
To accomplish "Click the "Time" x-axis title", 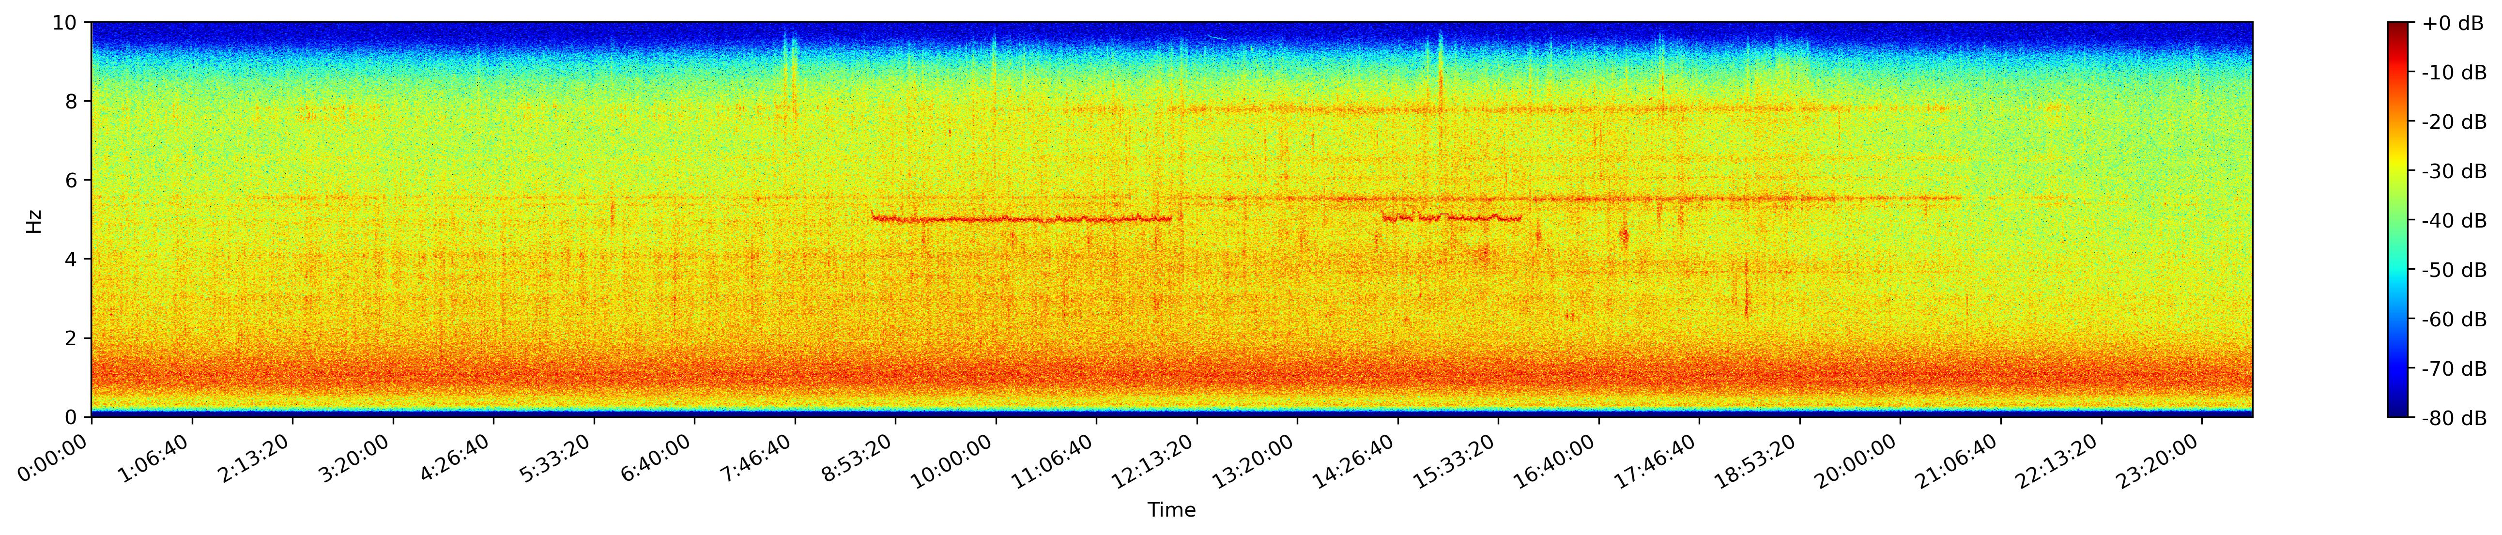I will click(x=1171, y=510).
